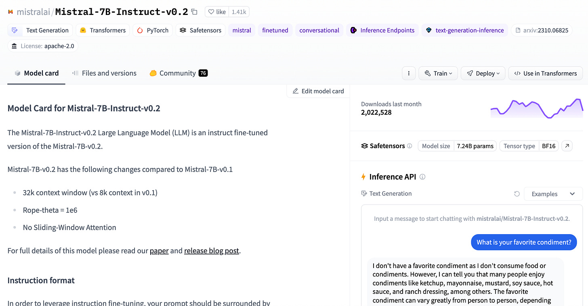
Task: Click the "Rope-theta = 1e6" bullet
Action: pyautogui.click(x=50, y=210)
